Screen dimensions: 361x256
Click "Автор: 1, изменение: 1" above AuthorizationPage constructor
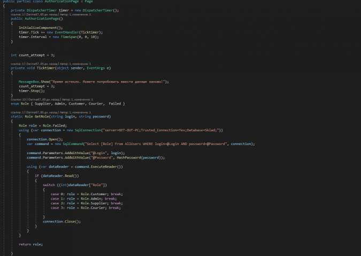point(75,14)
